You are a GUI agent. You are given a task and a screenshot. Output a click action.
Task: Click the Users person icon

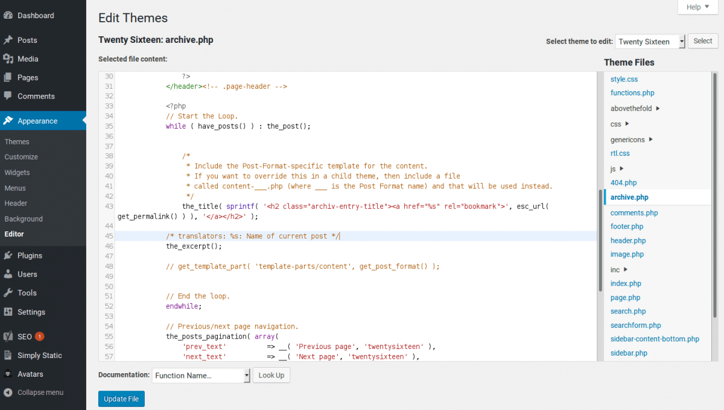pyautogui.click(x=8, y=274)
